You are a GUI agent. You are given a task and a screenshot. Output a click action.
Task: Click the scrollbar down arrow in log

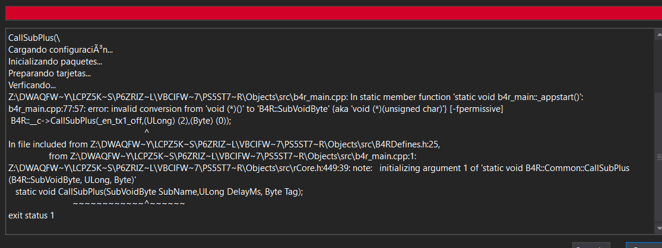pyautogui.click(x=657, y=228)
